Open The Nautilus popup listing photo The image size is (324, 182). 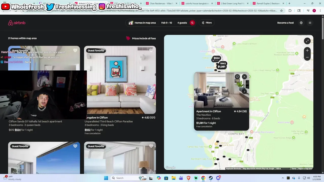click(x=221, y=90)
